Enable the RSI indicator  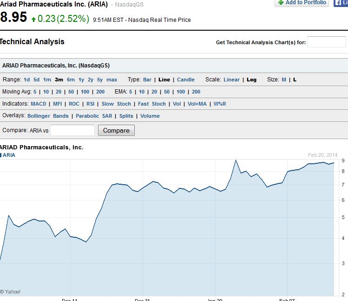click(91, 104)
